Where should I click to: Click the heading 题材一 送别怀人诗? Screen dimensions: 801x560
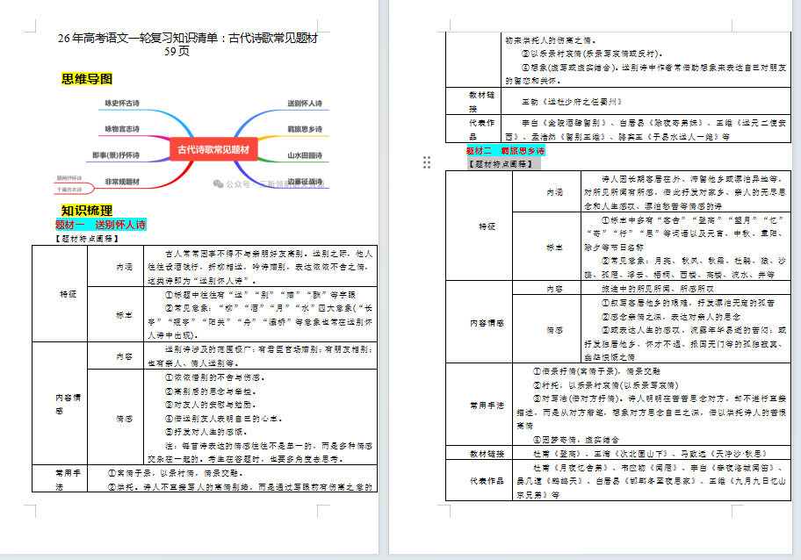100,225
